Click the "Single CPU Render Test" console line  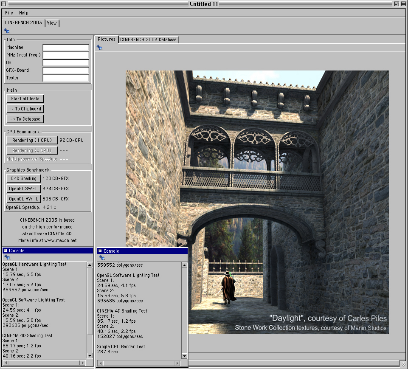pos(121,346)
